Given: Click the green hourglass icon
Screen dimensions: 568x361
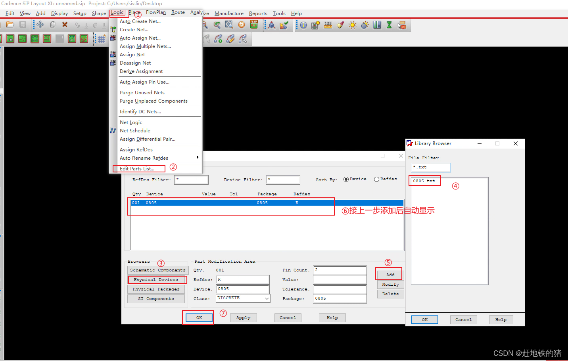Looking at the screenshot, I should click(390, 25).
